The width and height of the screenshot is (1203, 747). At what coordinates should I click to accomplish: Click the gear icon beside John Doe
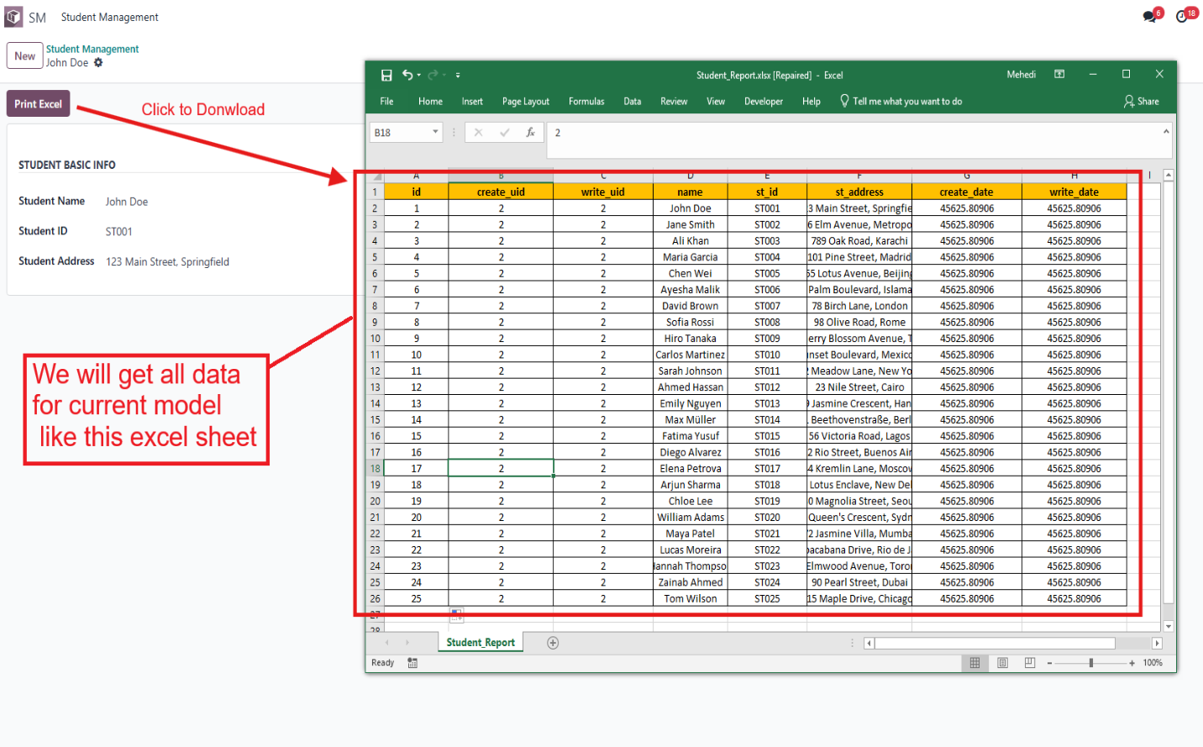[98, 63]
